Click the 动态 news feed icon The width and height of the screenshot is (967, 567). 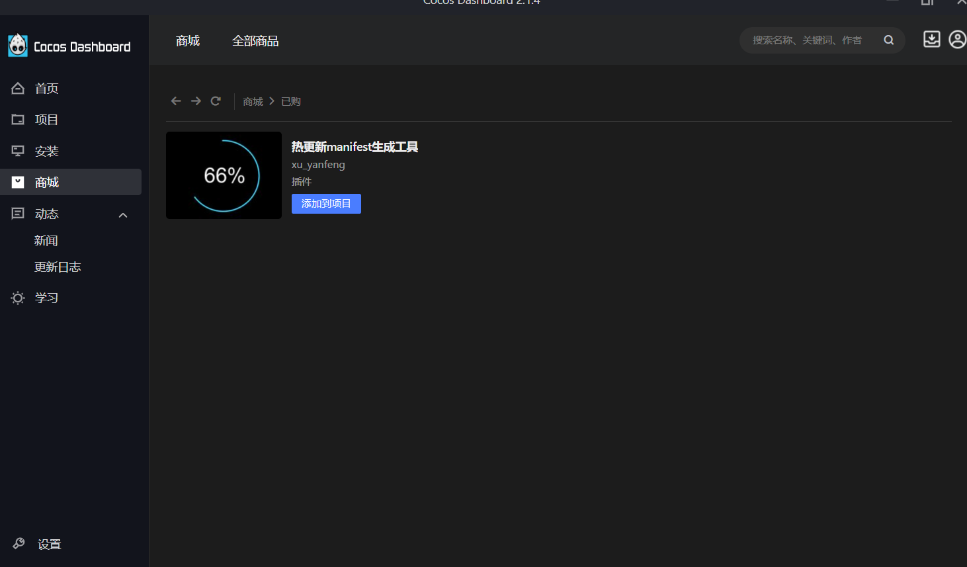click(18, 213)
